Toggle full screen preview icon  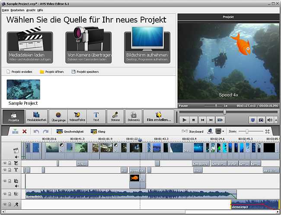[x=253, y=120]
